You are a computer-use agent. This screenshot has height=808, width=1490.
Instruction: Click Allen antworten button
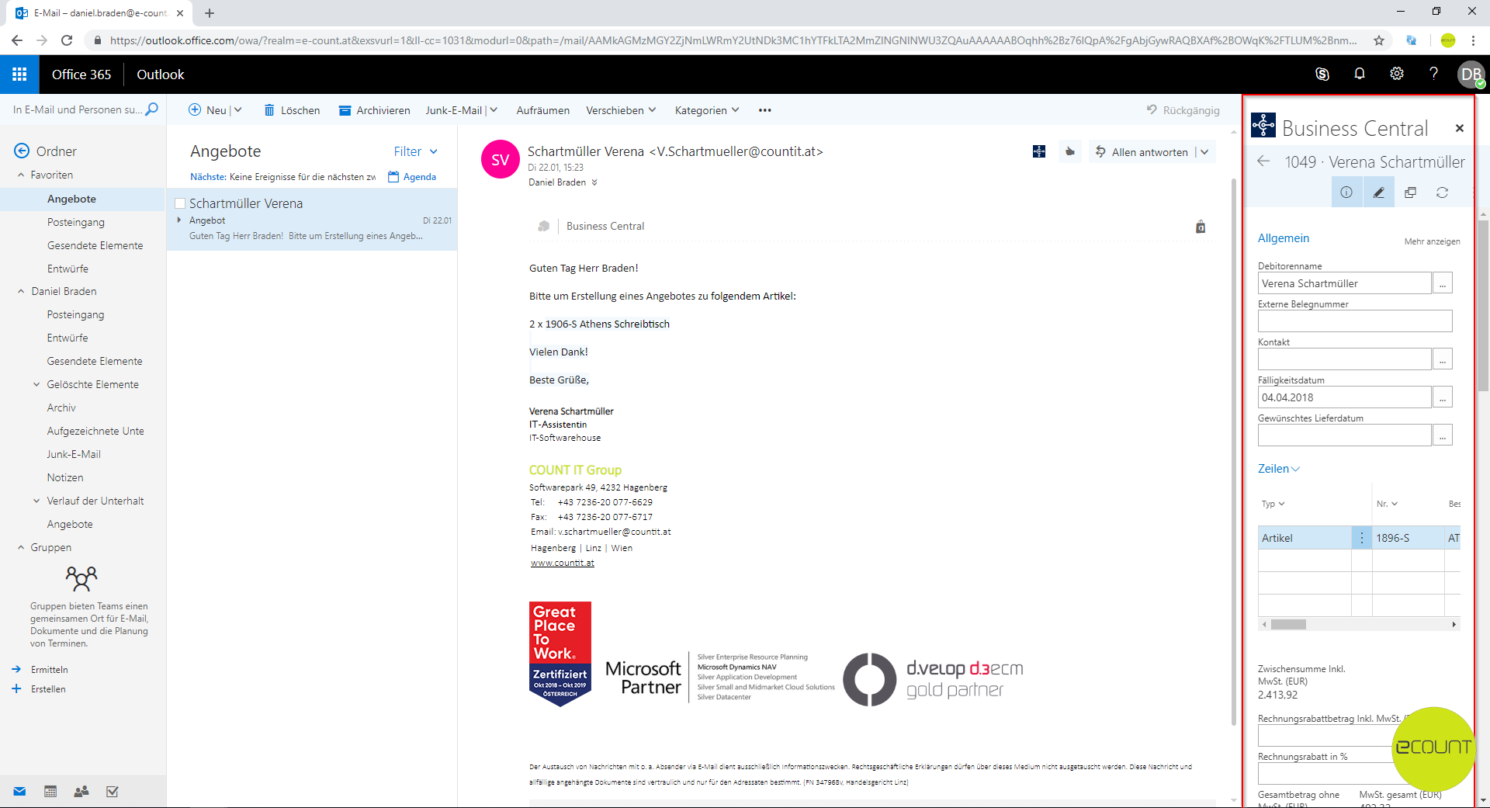[x=1141, y=152]
